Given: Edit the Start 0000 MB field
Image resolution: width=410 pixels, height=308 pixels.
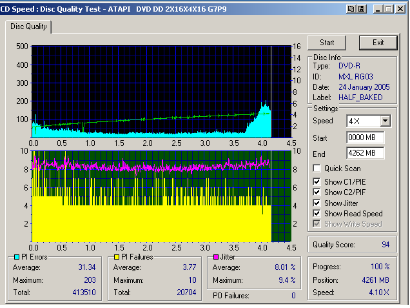Looking at the screenshot, I should [x=366, y=138].
